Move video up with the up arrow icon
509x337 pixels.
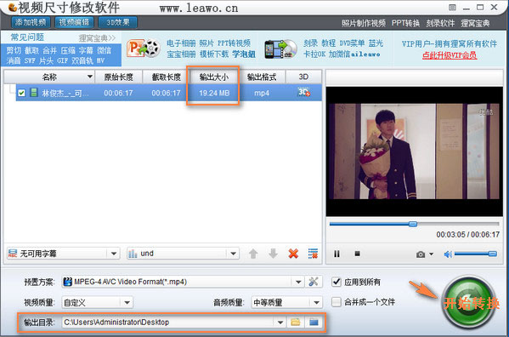tap(253, 254)
